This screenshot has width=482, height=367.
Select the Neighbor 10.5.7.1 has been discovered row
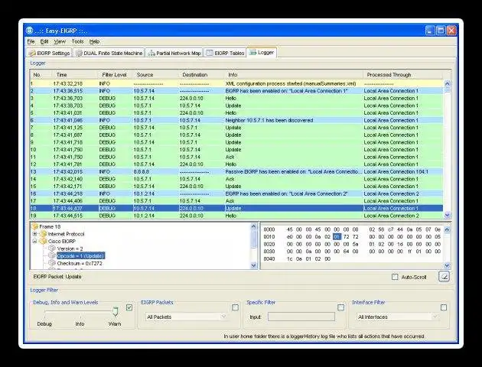pyautogui.click(x=236, y=120)
